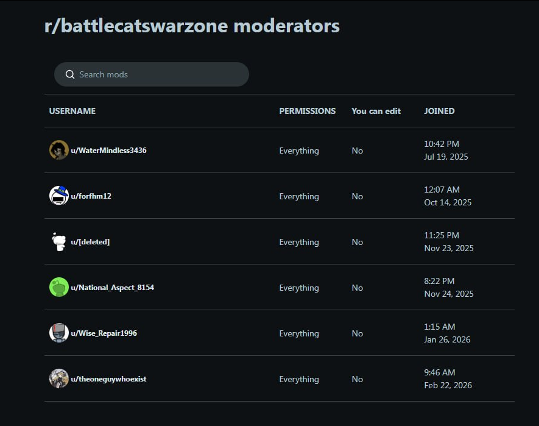539x426 pixels.
Task: Click the 8:22 PM join time
Action: pyautogui.click(x=439, y=281)
